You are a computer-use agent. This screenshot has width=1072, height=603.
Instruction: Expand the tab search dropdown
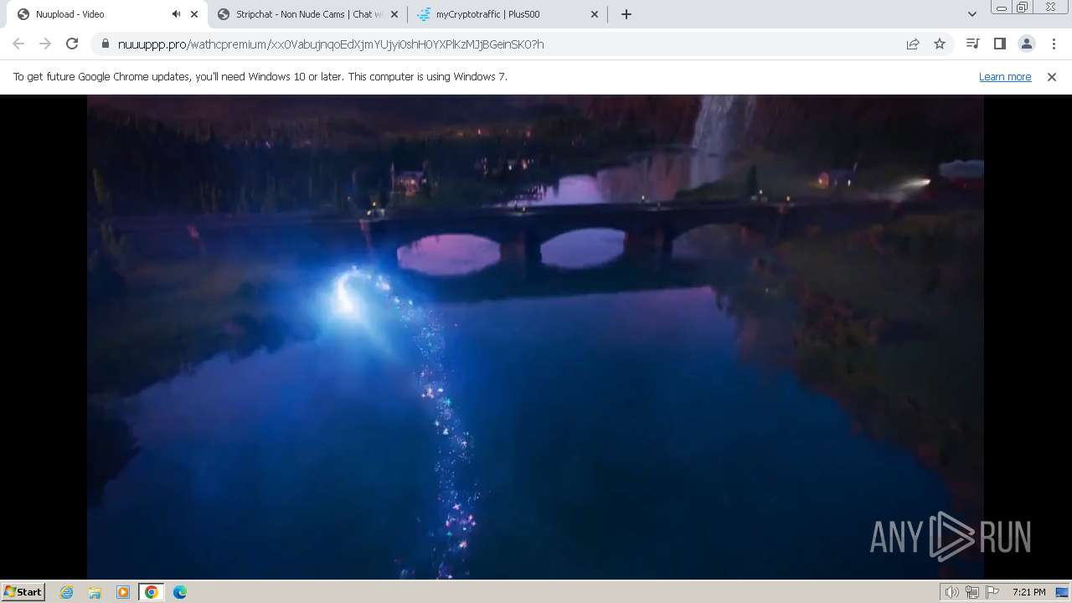[x=971, y=14]
